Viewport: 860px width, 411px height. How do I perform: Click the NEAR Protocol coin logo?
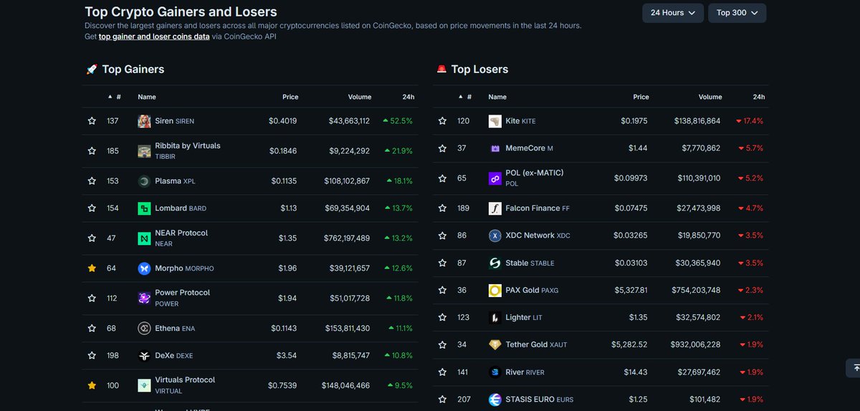144,238
